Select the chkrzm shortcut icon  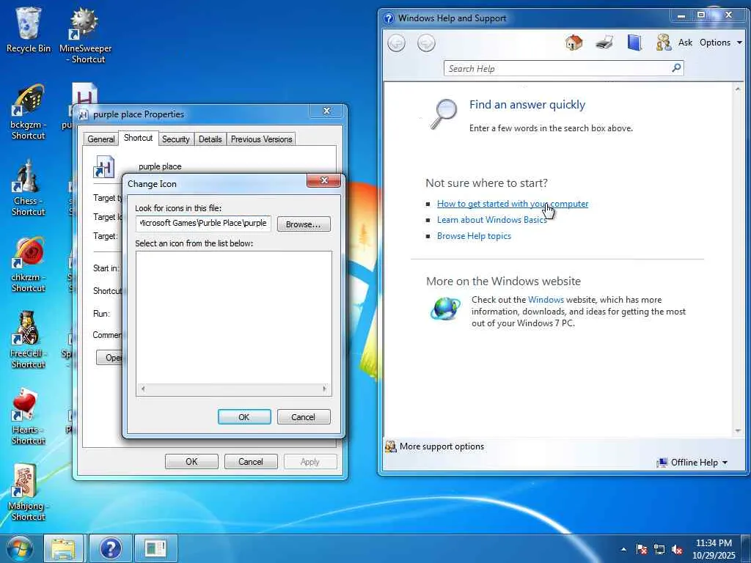[29, 264]
